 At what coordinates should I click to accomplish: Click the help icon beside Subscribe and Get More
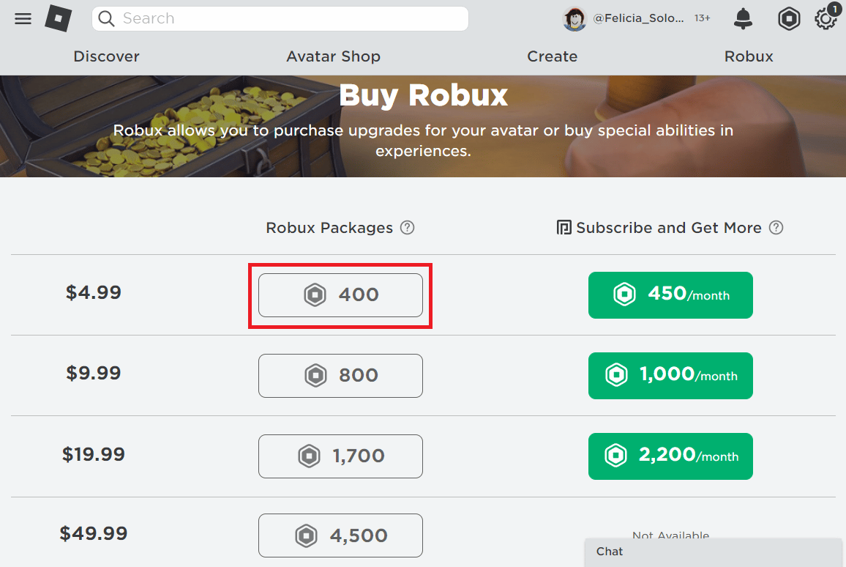pos(776,228)
